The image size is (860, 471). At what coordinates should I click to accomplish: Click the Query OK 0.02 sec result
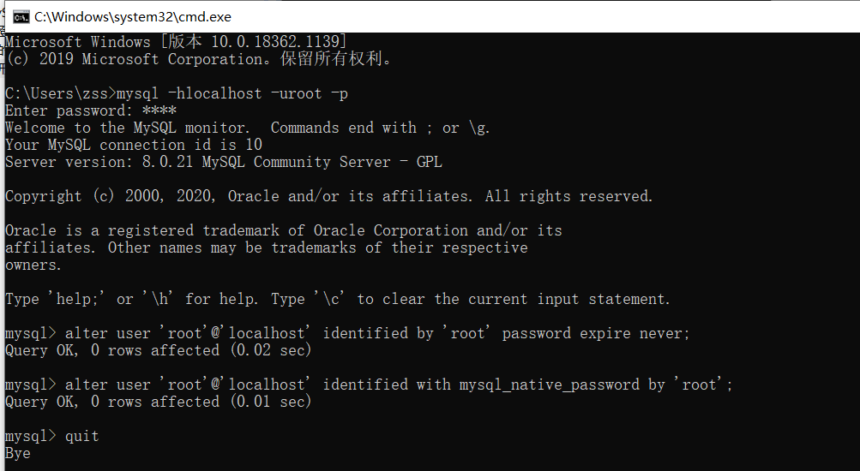tap(158, 350)
